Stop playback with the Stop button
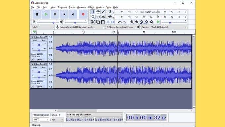 tap(55, 14)
